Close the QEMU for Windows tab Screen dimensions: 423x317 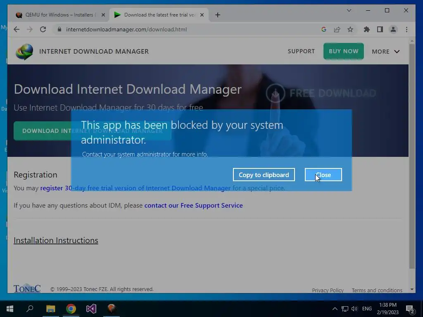(103, 15)
